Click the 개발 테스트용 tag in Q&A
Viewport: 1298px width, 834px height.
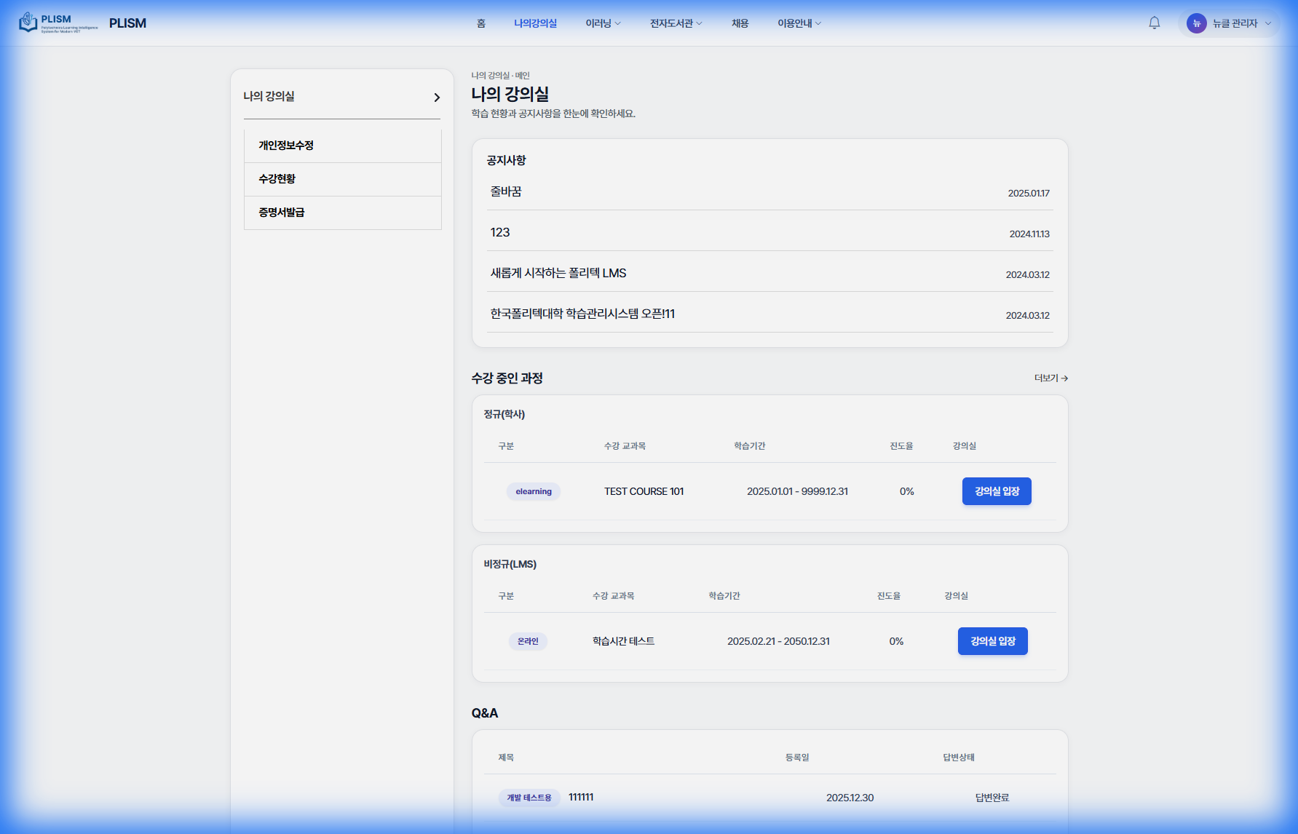point(529,798)
